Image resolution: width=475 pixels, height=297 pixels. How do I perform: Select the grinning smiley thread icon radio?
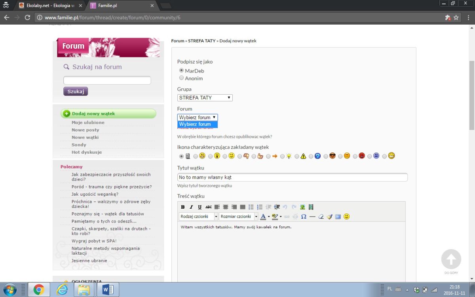[x=196, y=156]
